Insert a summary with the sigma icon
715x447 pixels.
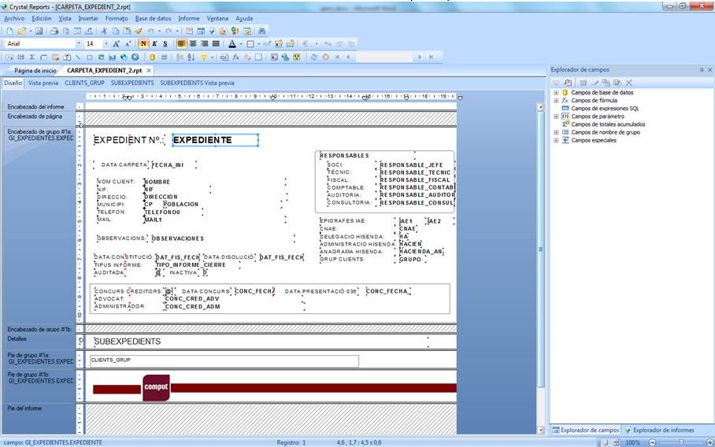(x=32, y=57)
